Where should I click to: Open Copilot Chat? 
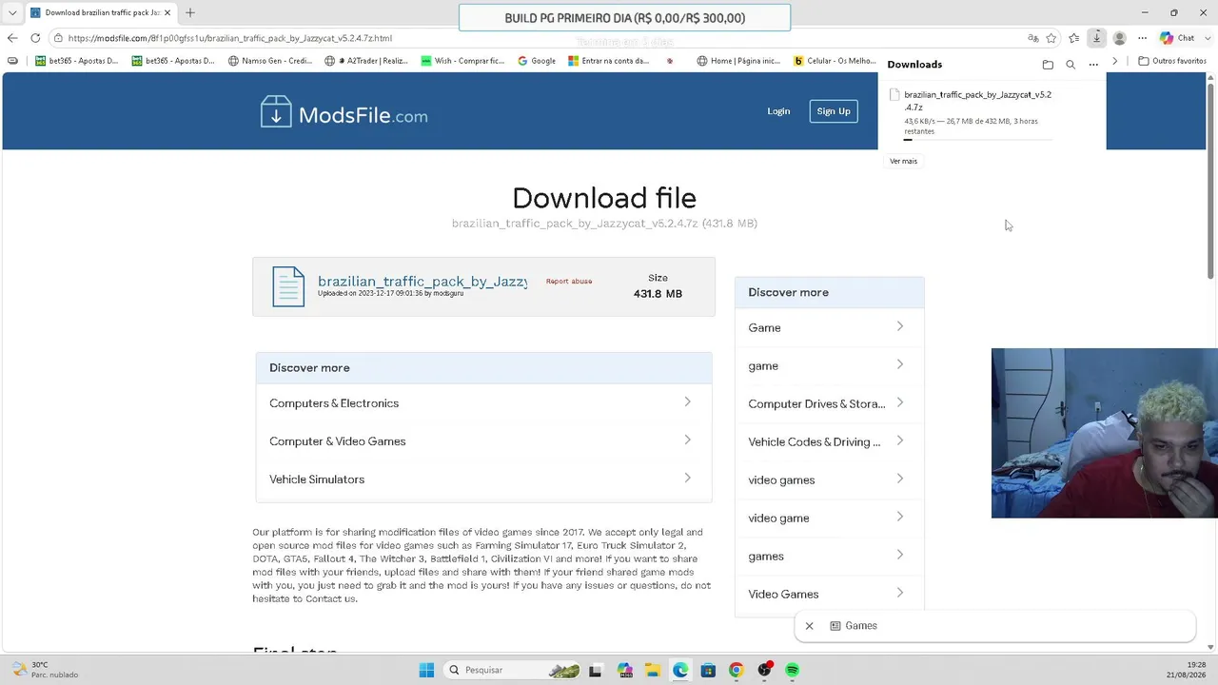(1177, 38)
